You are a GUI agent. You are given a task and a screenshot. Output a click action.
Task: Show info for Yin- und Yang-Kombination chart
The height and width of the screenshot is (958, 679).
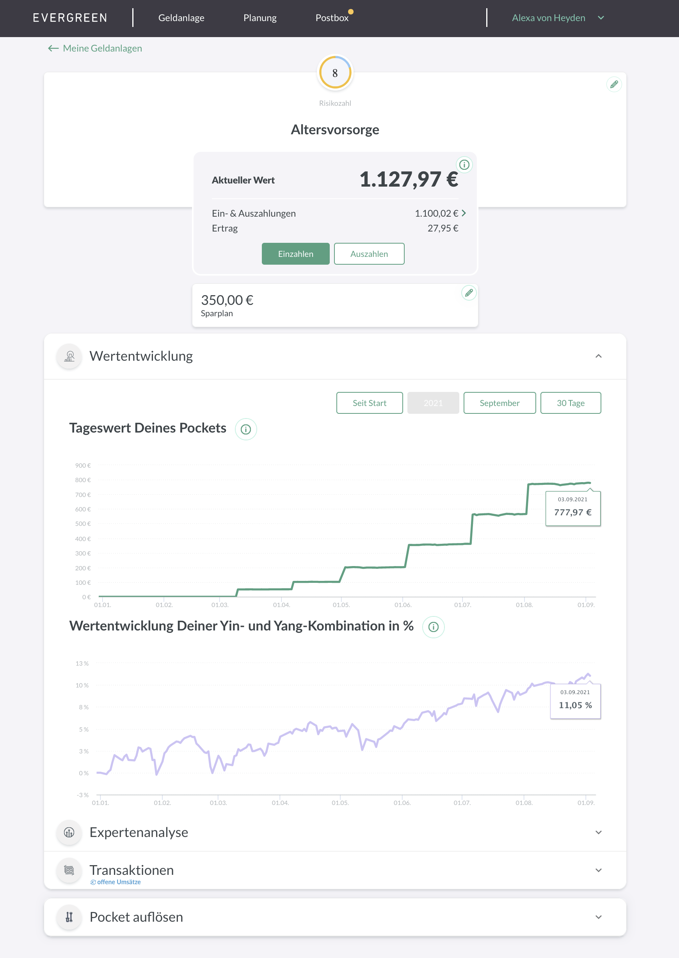click(x=433, y=627)
